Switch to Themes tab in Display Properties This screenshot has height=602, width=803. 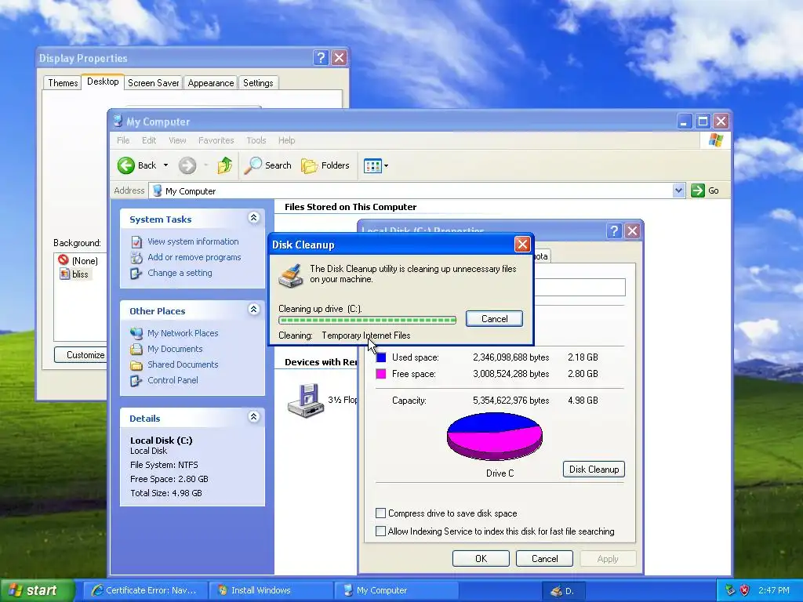click(x=63, y=83)
